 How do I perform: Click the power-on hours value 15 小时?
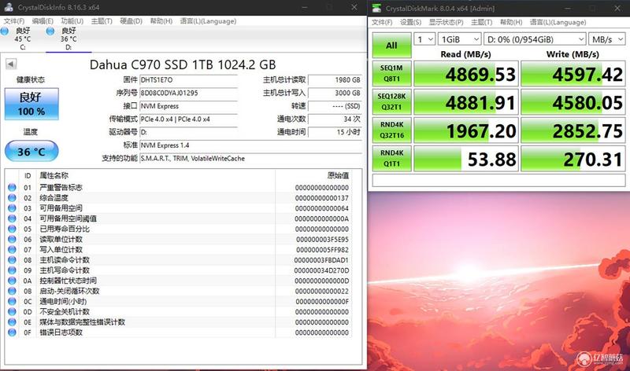[335, 132]
